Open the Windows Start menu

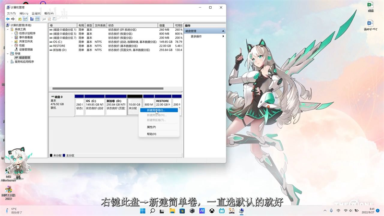[143, 211]
